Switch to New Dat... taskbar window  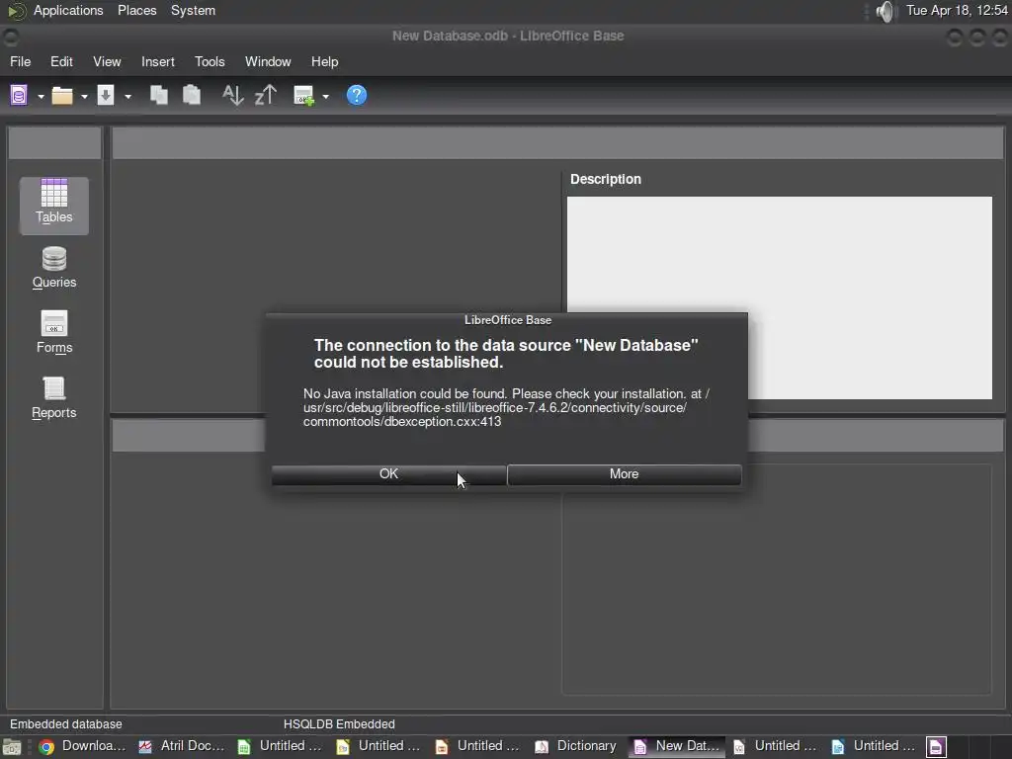677,746
